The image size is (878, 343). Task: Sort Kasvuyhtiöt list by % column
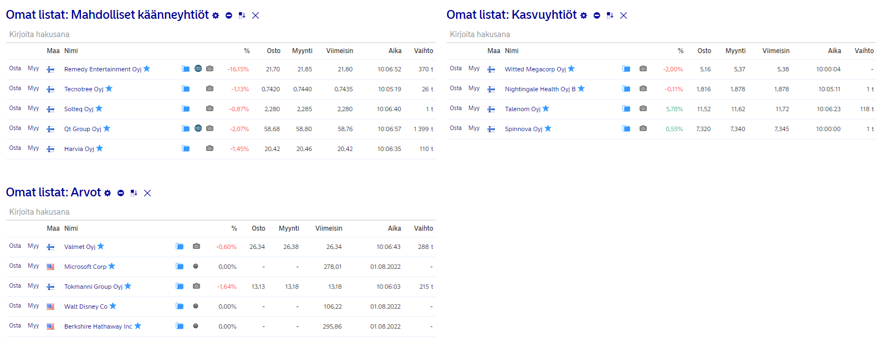tap(681, 51)
